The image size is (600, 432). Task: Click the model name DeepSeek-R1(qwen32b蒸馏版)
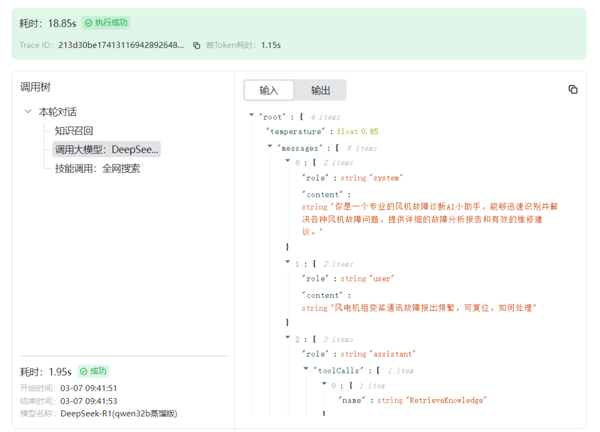(x=119, y=414)
